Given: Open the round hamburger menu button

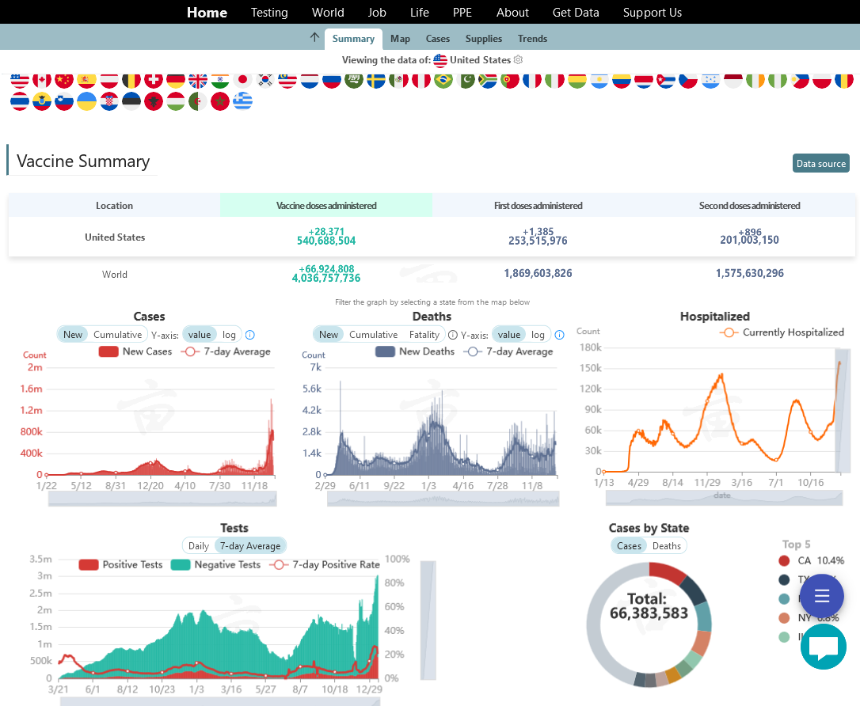Looking at the screenshot, I should click(822, 596).
